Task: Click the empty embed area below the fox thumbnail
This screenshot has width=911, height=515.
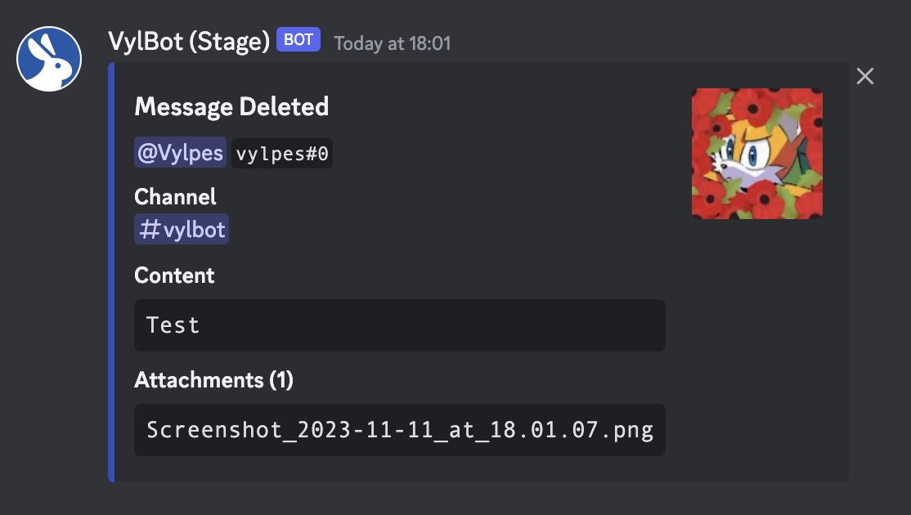Action: coord(757,348)
